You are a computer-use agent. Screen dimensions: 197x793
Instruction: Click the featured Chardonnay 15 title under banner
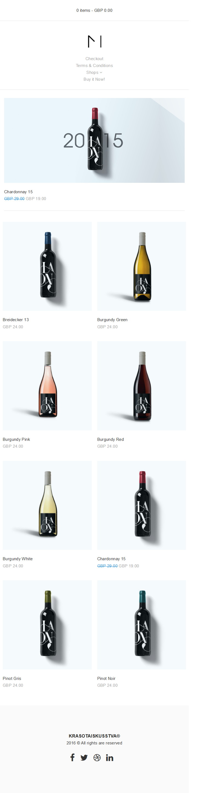tap(18, 192)
